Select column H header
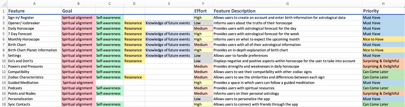This screenshot has height=107, width=405. [x=384, y=4]
